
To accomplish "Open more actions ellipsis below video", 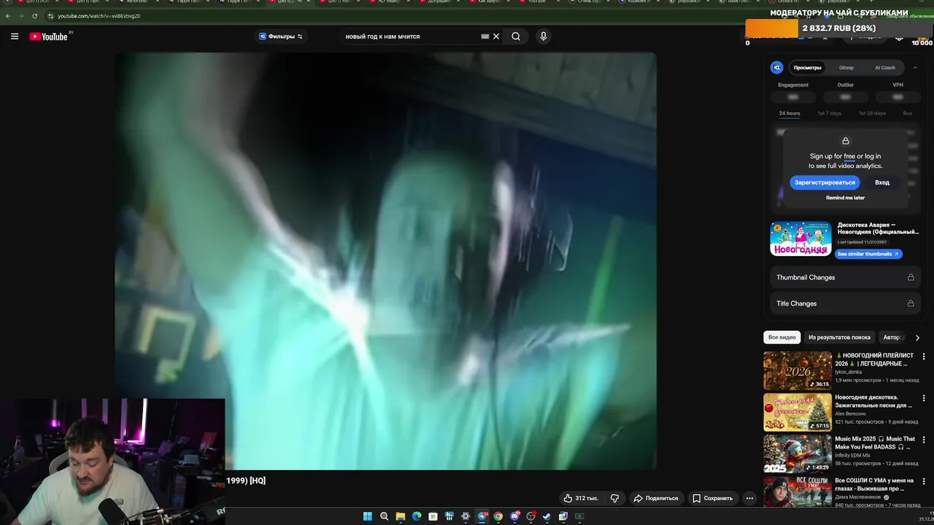I will tap(749, 498).
